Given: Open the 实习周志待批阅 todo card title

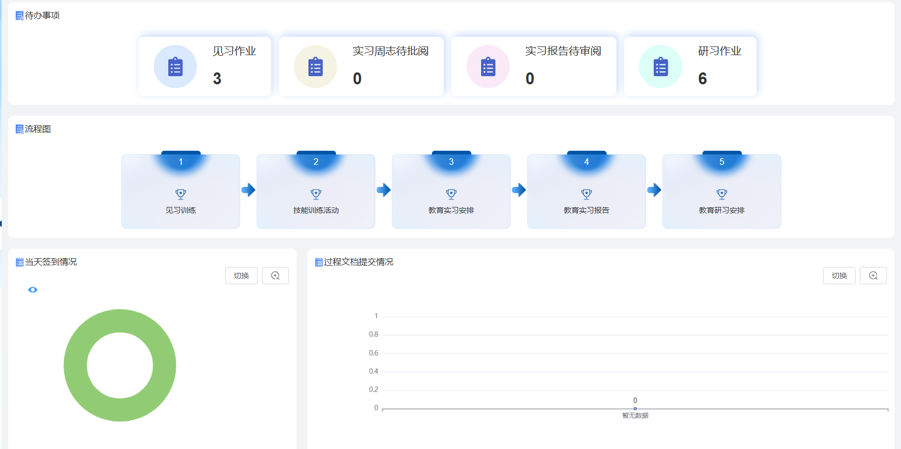Looking at the screenshot, I should 391,51.
